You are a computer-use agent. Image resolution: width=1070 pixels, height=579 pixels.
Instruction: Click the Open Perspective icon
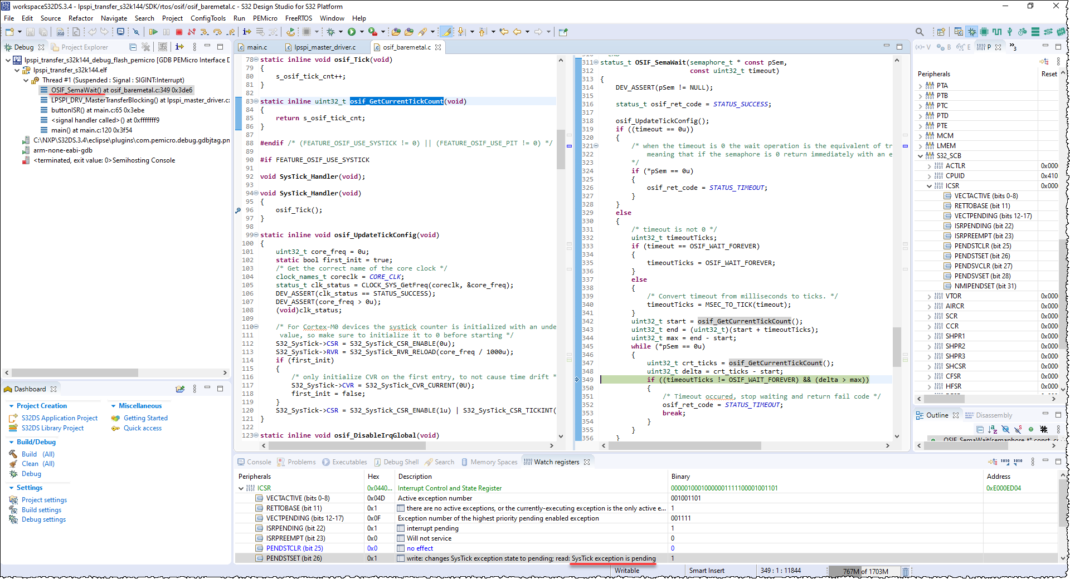[941, 32]
